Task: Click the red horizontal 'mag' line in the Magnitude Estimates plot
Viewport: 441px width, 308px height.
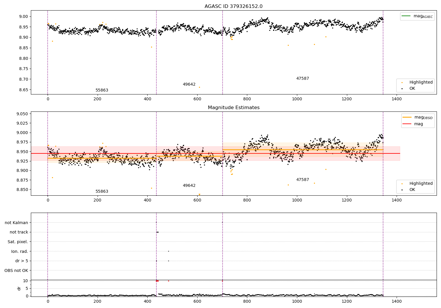Action: click(x=216, y=153)
